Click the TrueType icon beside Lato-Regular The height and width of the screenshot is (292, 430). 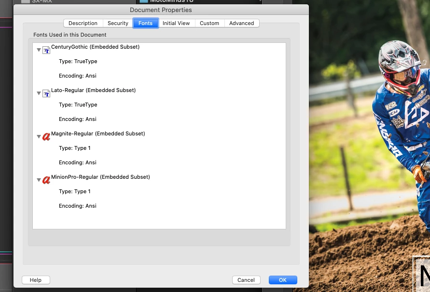[x=46, y=93]
